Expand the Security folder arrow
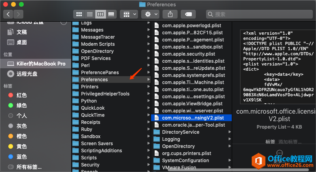Screen dimensions: 316x172 click(149, 165)
